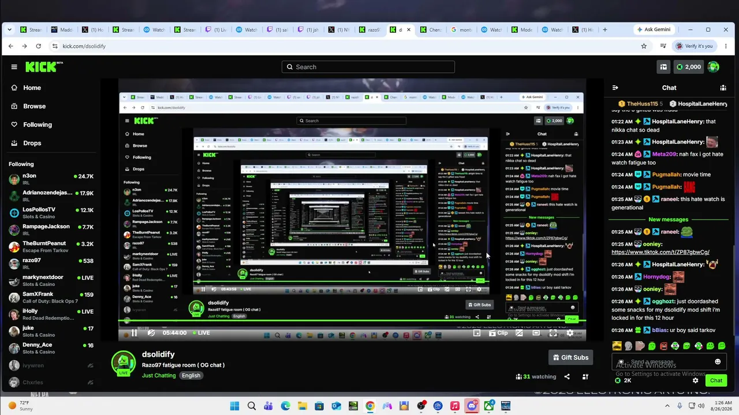Open n3on's channel from the Following list
Screen dimensions: 739x415
point(51,179)
